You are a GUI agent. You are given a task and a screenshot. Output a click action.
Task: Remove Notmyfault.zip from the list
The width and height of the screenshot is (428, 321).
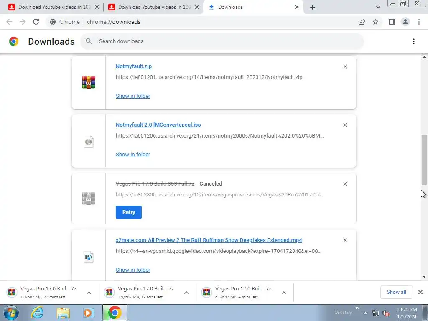click(345, 66)
